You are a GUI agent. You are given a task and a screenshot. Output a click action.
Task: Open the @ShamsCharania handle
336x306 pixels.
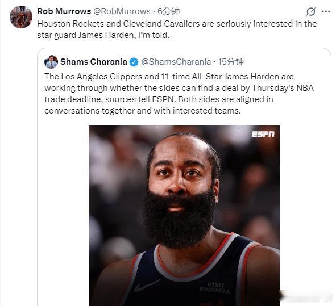[x=176, y=62]
